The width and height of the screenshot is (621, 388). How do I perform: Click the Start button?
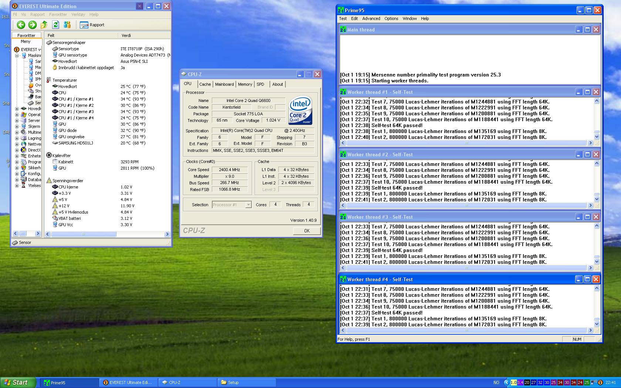click(x=18, y=382)
